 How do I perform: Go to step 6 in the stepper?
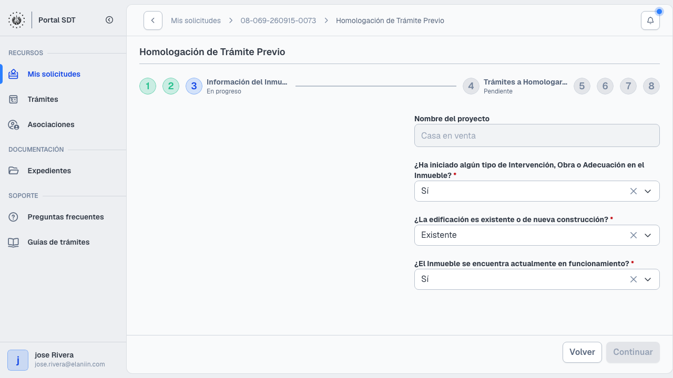(605, 86)
